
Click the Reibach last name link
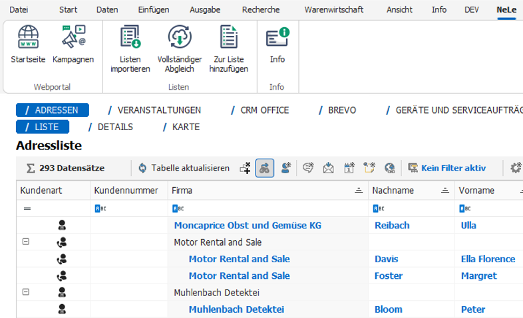pyautogui.click(x=392, y=225)
